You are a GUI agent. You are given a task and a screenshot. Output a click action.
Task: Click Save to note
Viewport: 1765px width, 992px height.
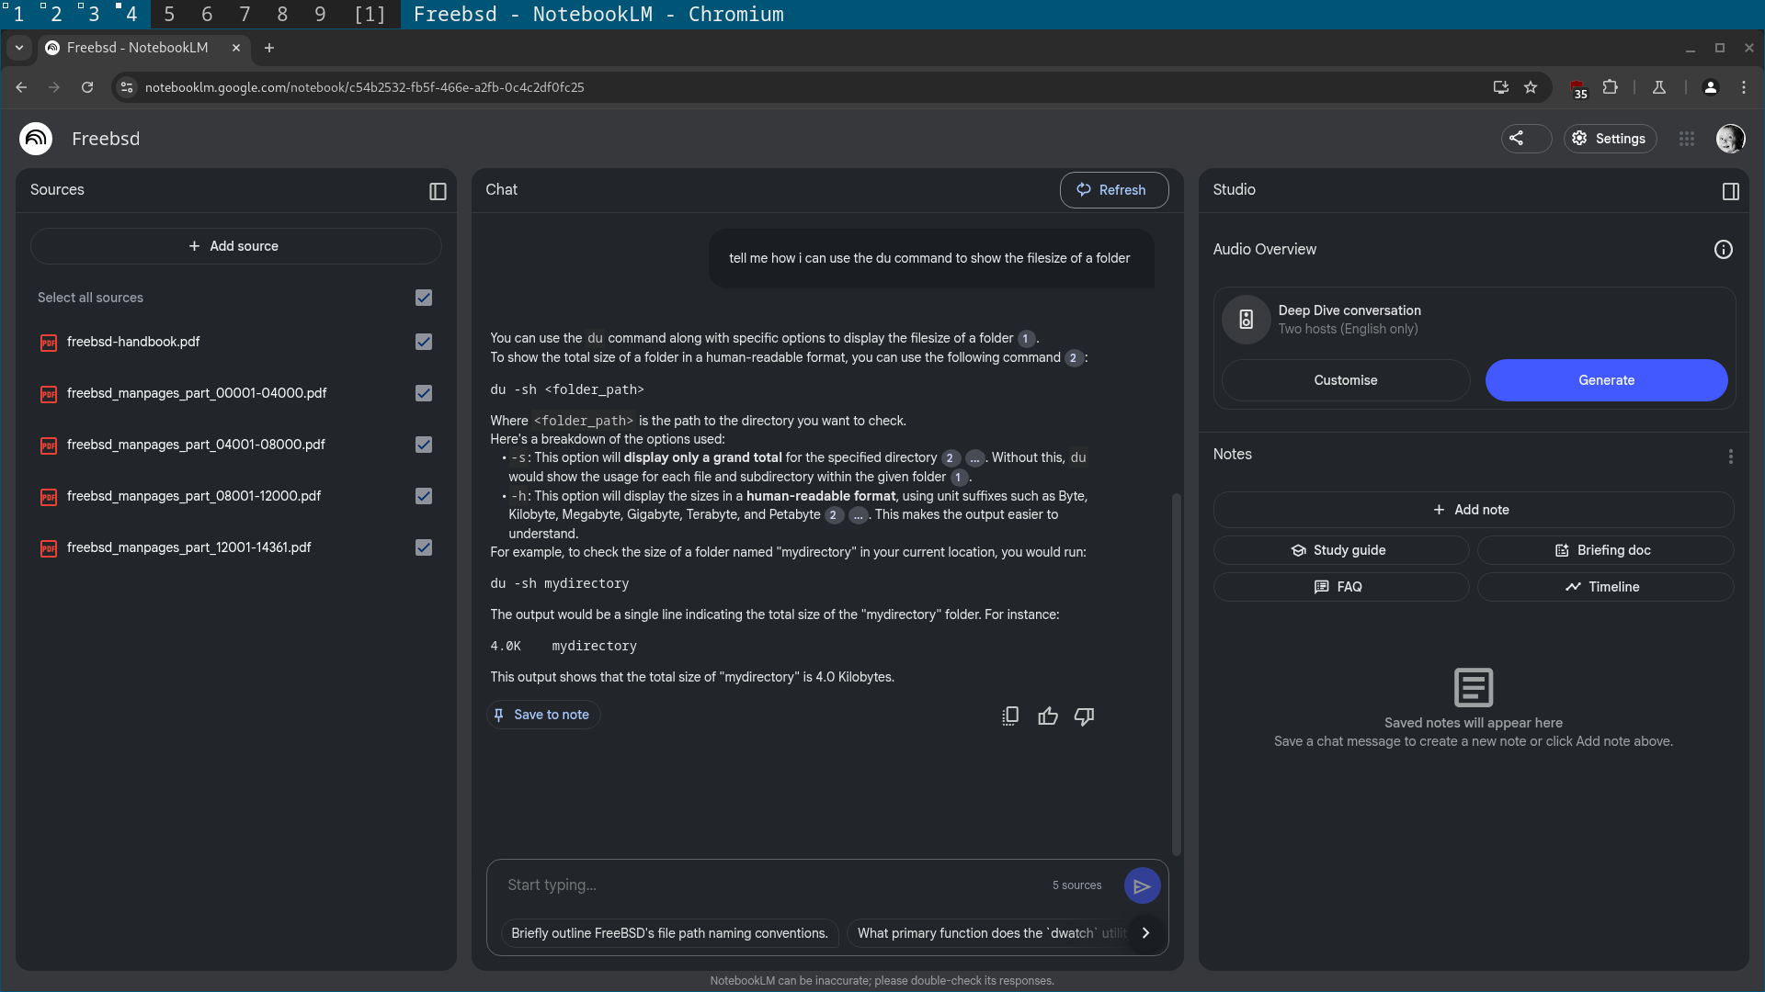(x=542, y=715)
